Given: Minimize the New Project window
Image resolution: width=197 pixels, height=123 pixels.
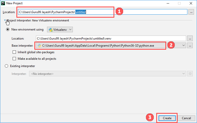Looking at the screenshot, I should (x=167, y=3).
